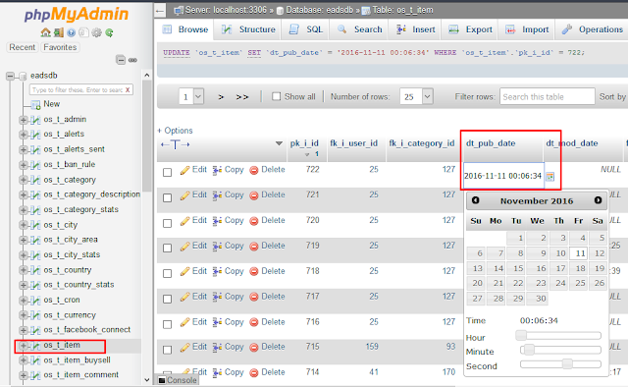The height and width of the screenshot is (387, 628).
Task: Click the New table icon in tree
Action: coord(35,105)
